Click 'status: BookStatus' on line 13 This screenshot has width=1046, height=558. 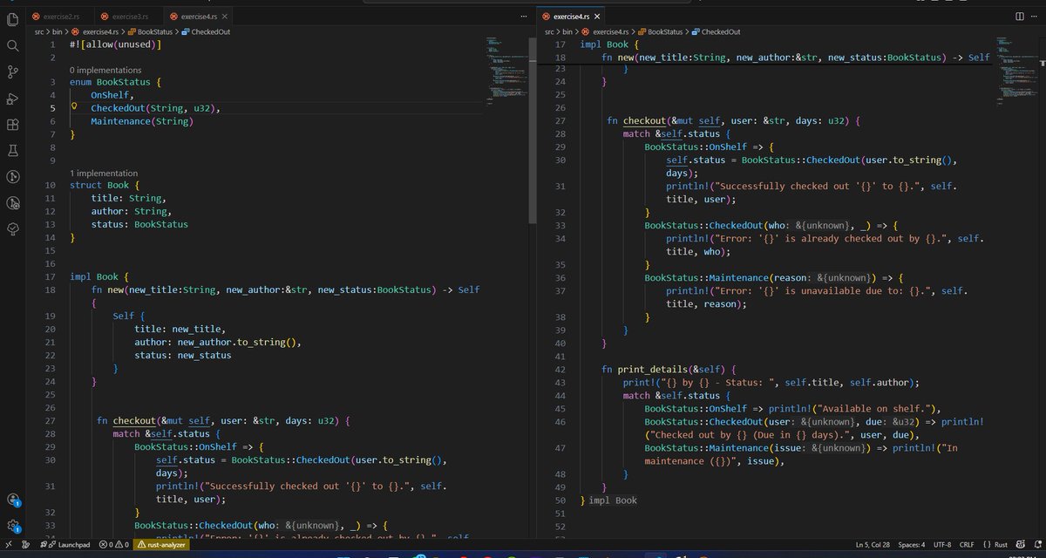[x=139, y=224]
